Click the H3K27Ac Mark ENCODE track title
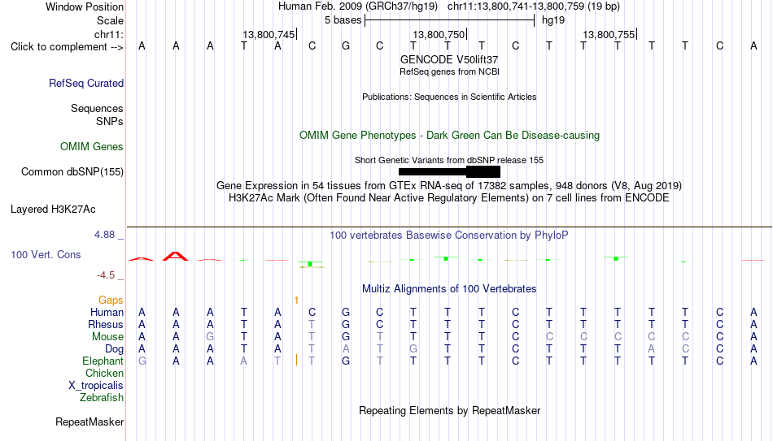The width and height of the screenshot is (773, 441). click(x=449, y=198)
